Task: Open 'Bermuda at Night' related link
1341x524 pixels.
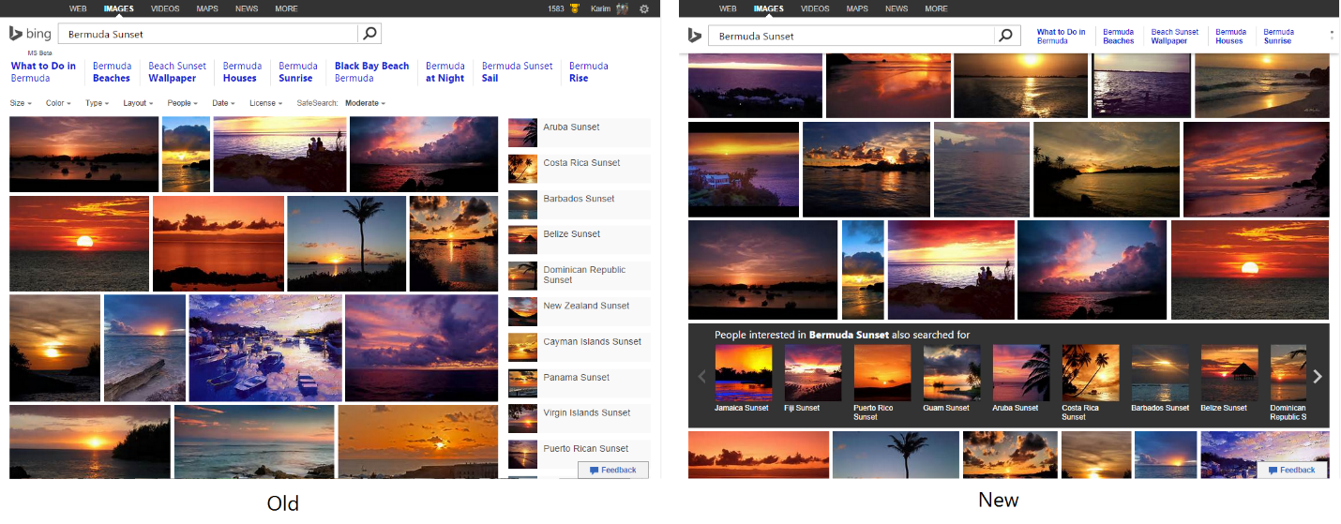Action: [x=444, y=72]
